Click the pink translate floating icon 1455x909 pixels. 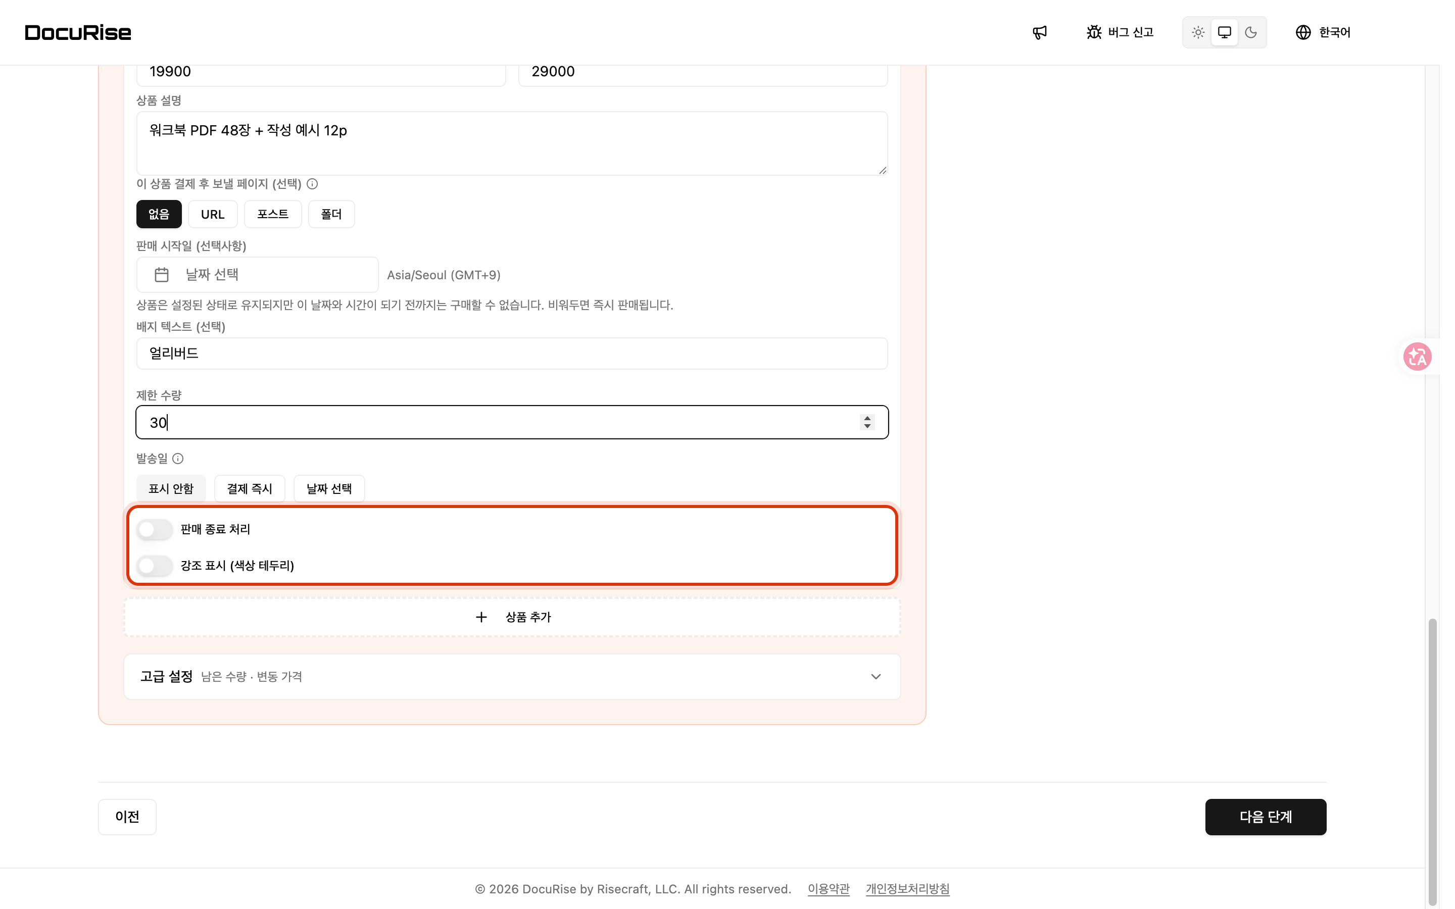1417,357
